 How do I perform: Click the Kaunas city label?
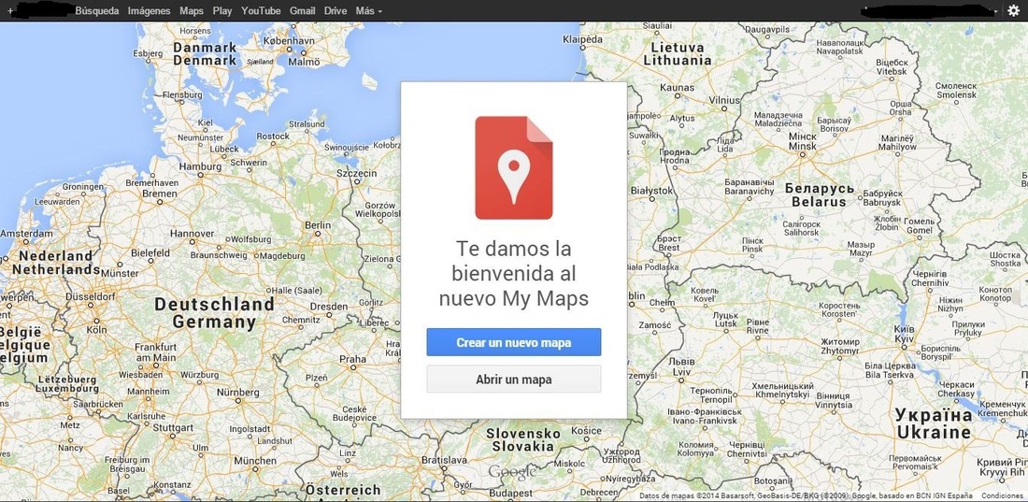677,87
